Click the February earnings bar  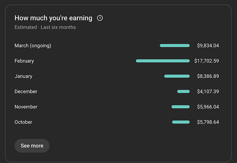(x=163, y=61)
